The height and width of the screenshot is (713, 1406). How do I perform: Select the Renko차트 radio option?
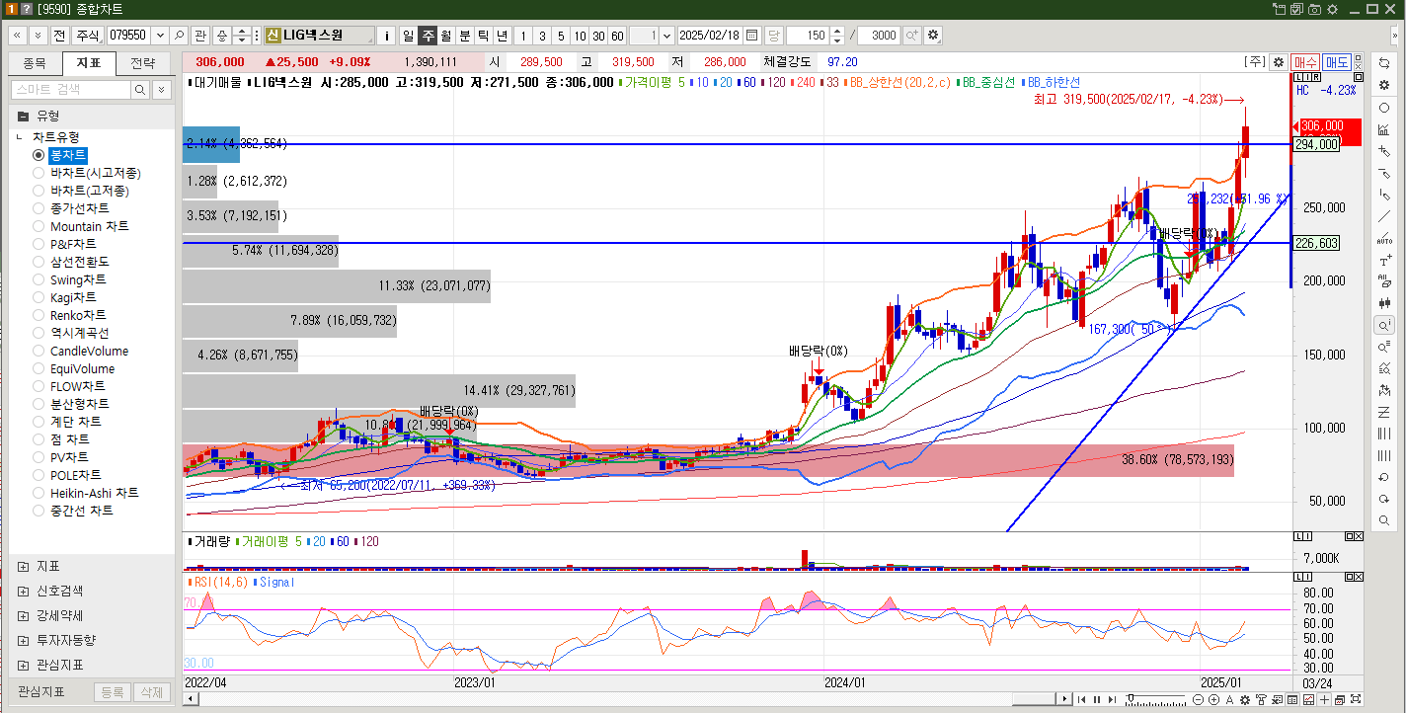[x=39, y=315]
